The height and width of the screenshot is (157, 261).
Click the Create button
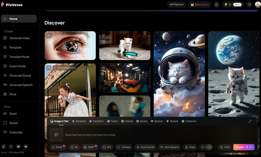pyautogui.click(x=244, y=147)
